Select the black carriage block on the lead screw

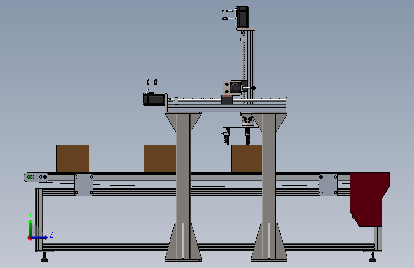(x=226, y=100)
